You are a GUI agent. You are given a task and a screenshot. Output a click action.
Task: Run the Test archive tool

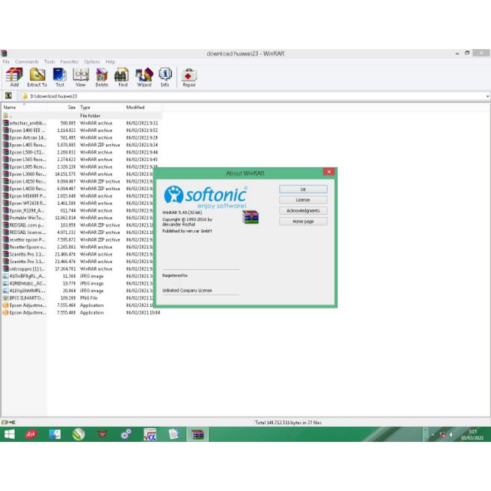pyautogui.click(x=60, y=77)
